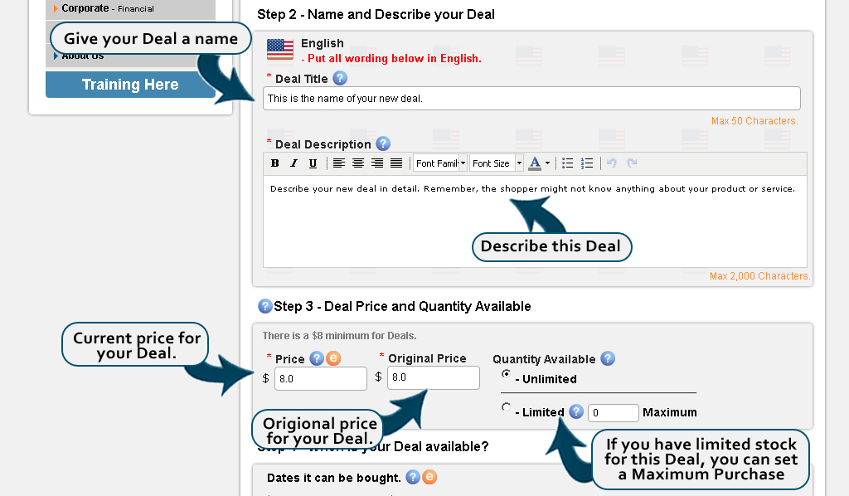Open the Font Family dropdown
The width and height of the screenshot is (849, 496).
click(440, 163)
